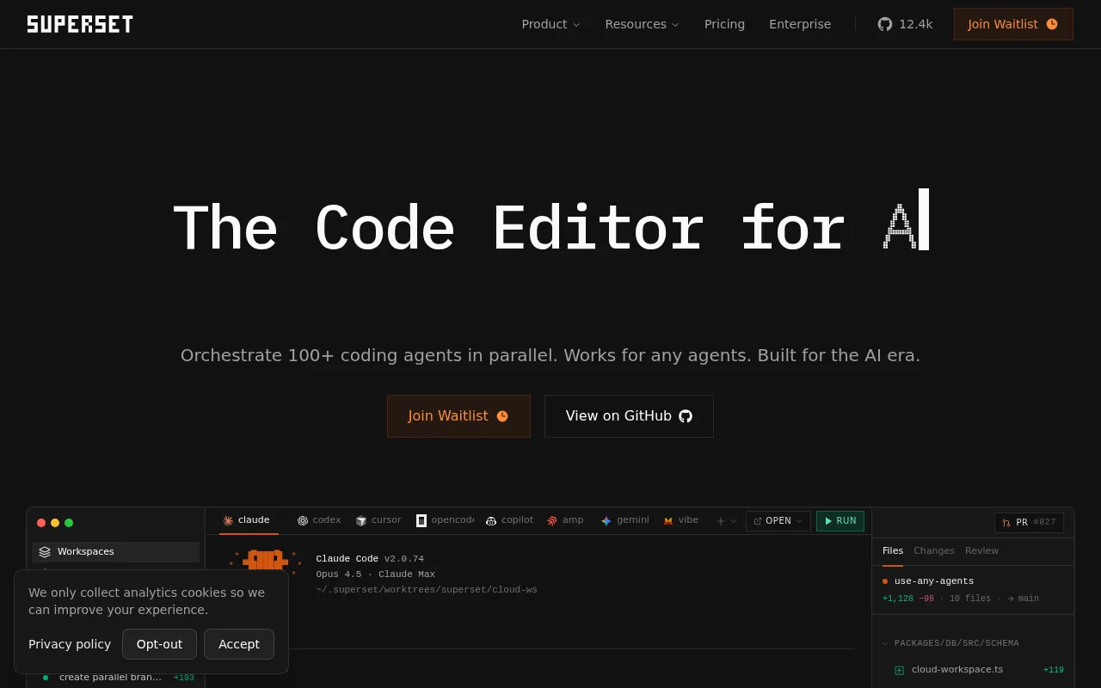
Task: Switch to the claude tab
Action: 249,520
